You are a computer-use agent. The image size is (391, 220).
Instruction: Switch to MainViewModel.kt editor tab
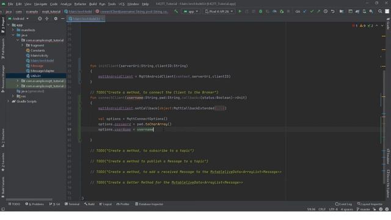coord(86,19)
